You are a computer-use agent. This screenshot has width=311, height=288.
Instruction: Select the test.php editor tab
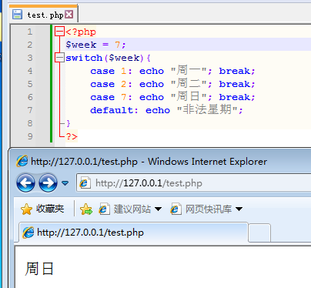coord(43,14)
